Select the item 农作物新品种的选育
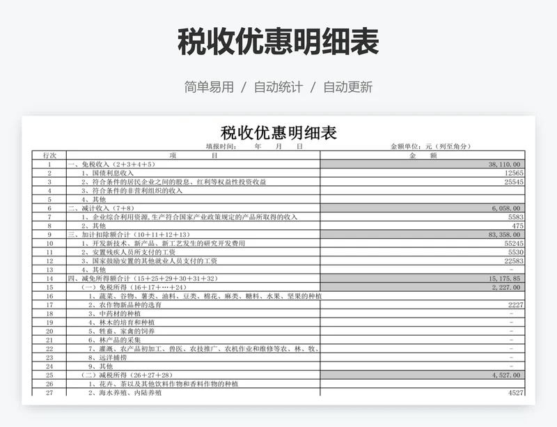This screenshot has height=427, width=557. 194,304
